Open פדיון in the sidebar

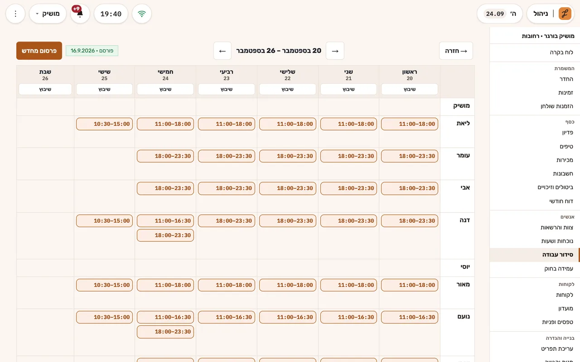[x=535, y=133]
